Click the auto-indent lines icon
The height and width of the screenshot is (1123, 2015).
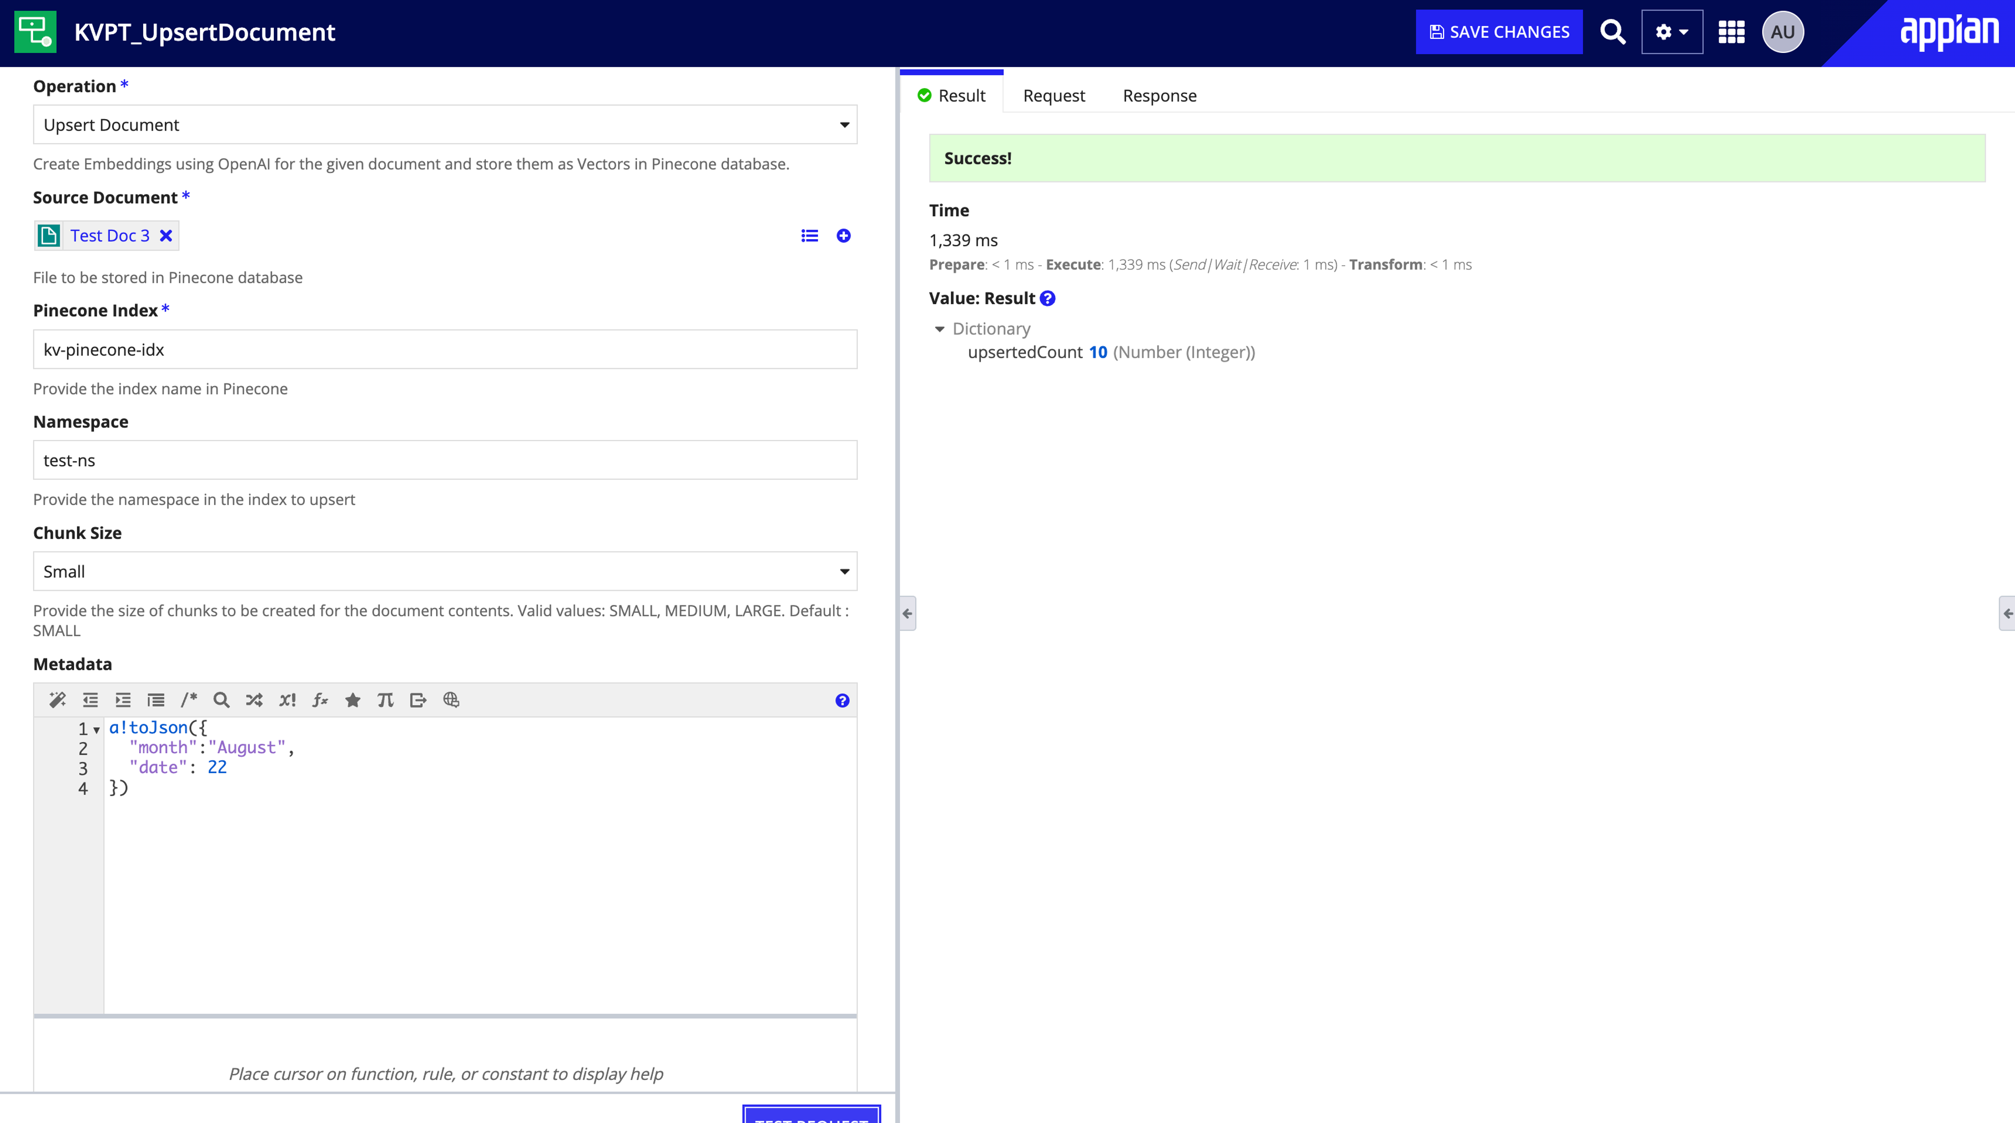click(x=156, y=700)
